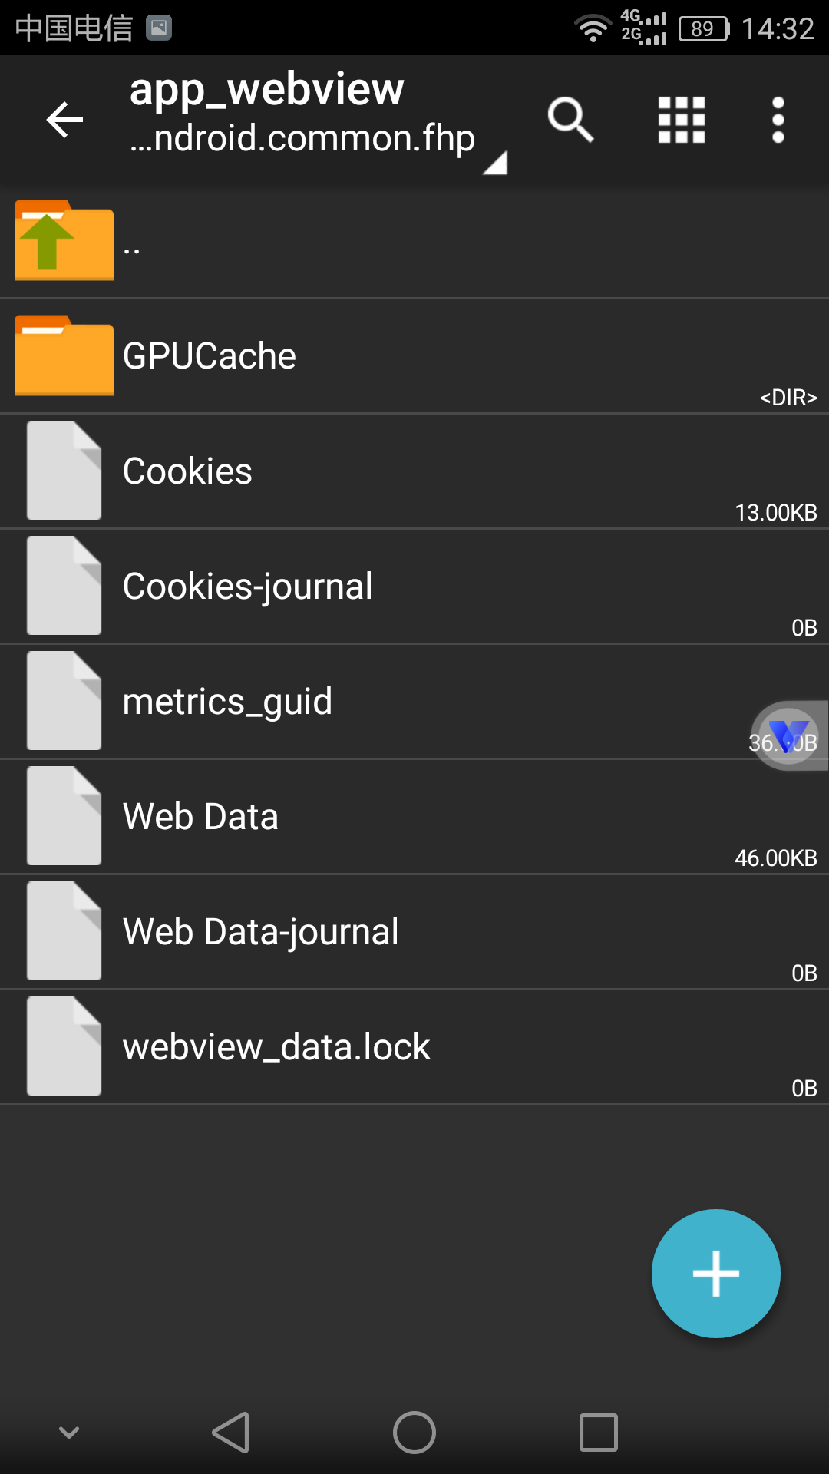The image size is (829, 1474).
Task: Open the Web Data file
Action: click(x=414, y=817)
